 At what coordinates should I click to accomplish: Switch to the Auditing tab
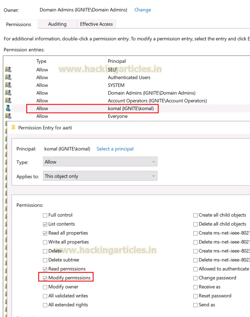pos(57,24)
